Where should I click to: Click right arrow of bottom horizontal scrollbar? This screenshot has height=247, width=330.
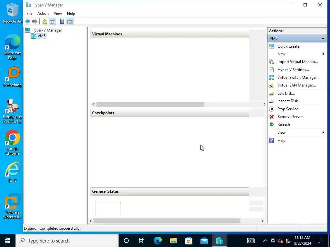[x=262, y=221]
